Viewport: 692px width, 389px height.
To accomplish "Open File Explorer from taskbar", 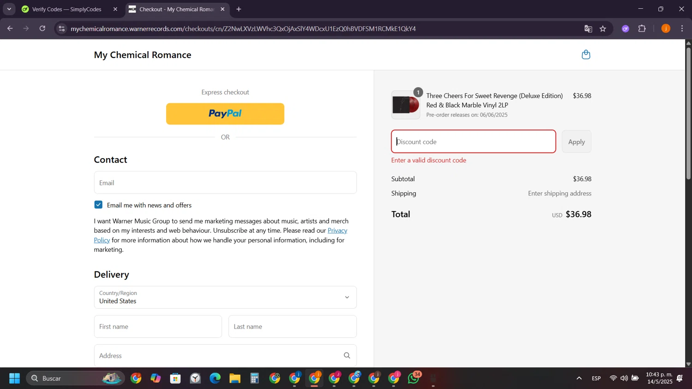I will coord(235,378).
